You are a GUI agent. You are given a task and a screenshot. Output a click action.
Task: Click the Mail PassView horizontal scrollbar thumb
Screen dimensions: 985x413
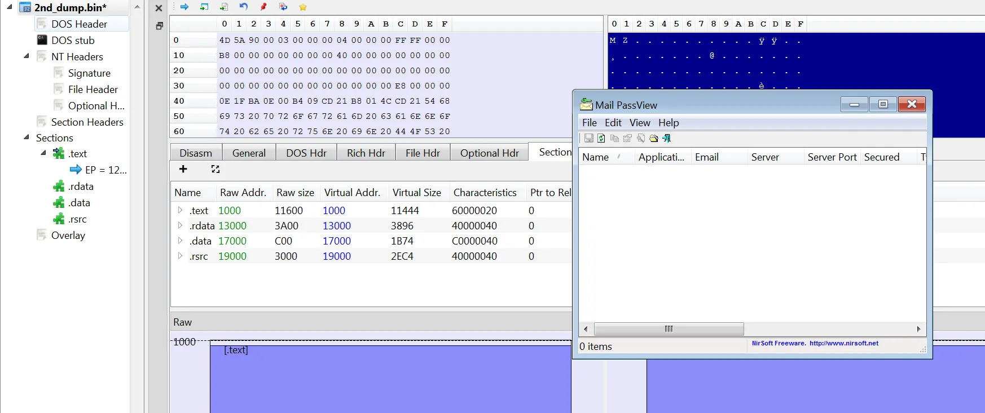point(669,329)
